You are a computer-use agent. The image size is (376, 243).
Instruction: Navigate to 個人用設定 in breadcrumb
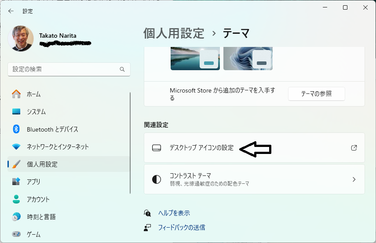coord(174,33)
